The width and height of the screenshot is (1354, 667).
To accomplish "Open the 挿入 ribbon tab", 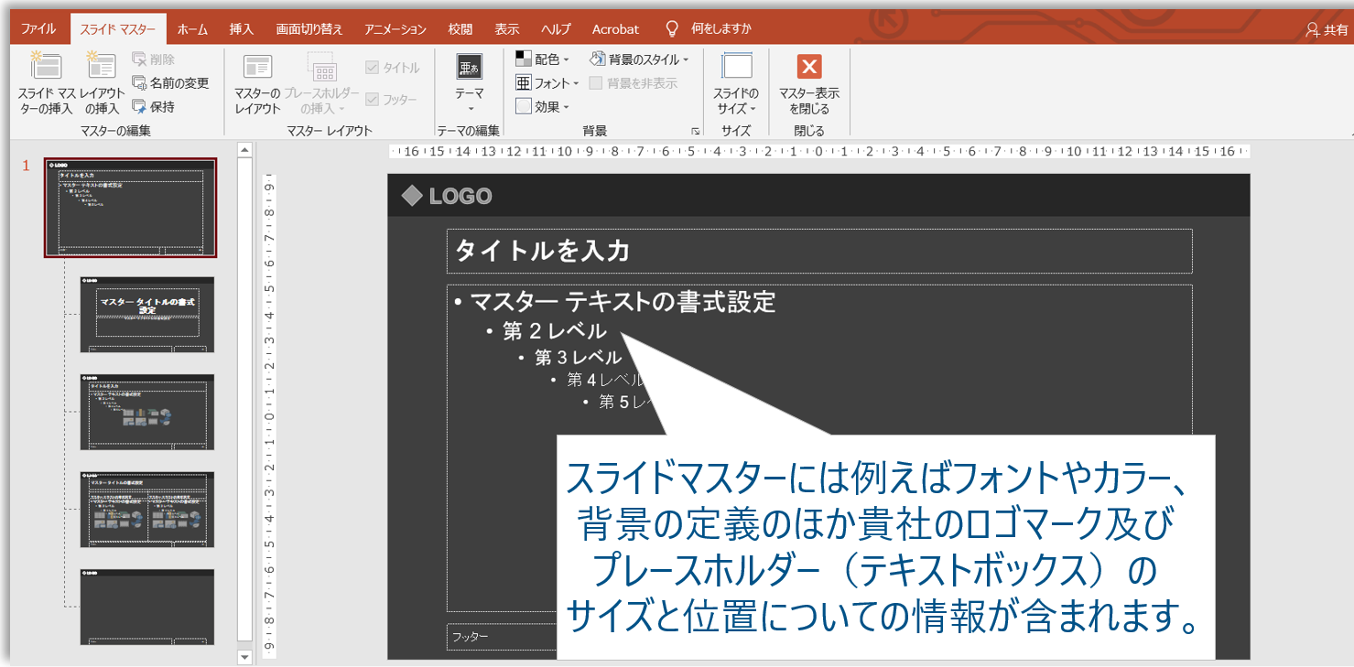I will click(240, 28).
